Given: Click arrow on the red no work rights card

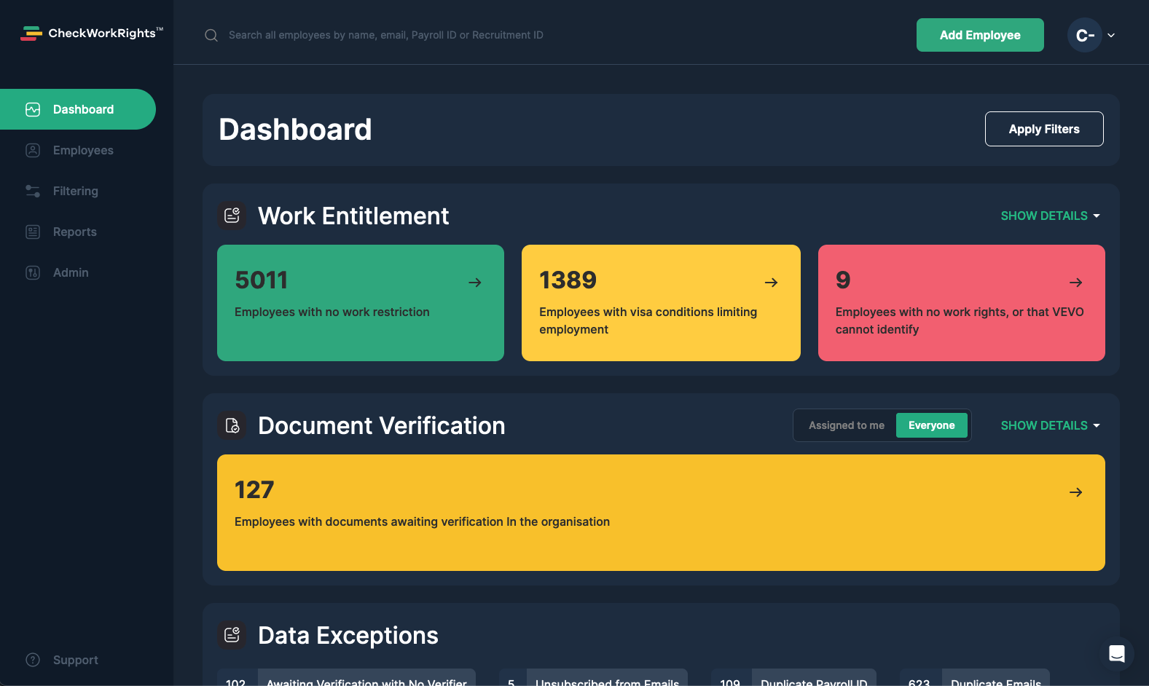Looking at the screenshot, I should tap(1075, 283).
